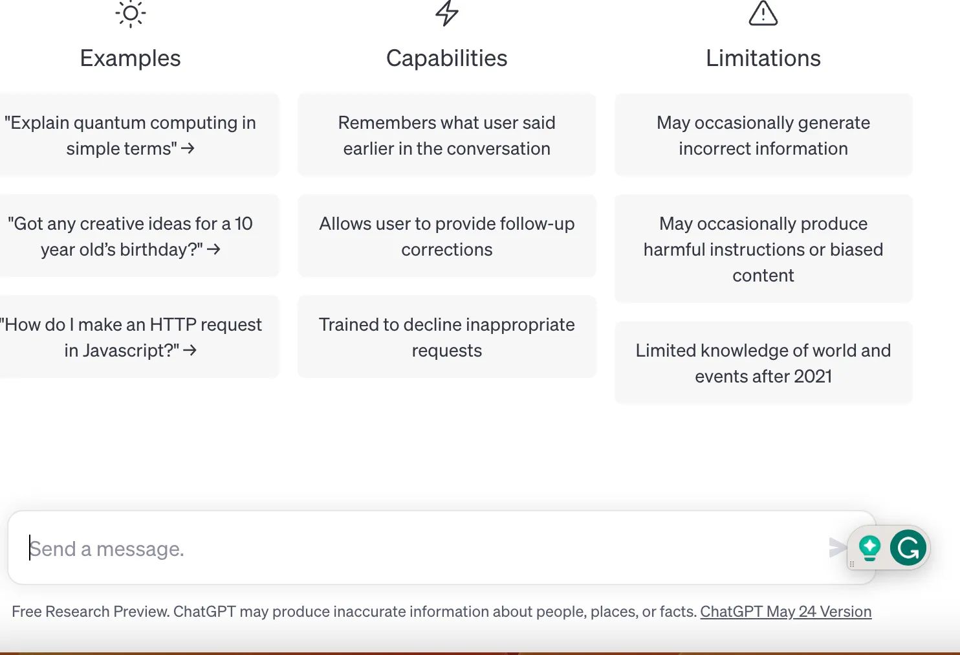Click the harmful instructions or biased content card
This screenshot has height=655, width=960.
(763, 249)
